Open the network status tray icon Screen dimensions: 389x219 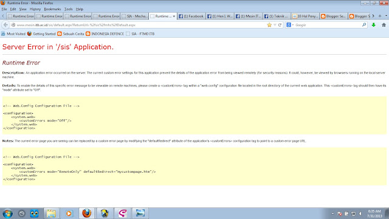click(x=354, y=214)
